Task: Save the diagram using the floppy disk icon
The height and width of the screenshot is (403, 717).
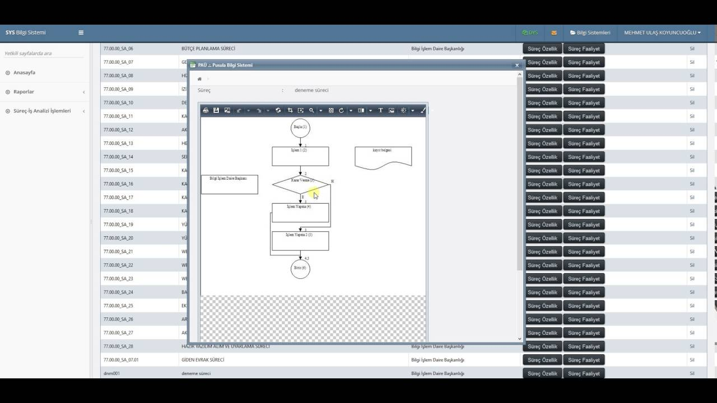Action: point(216,110)
